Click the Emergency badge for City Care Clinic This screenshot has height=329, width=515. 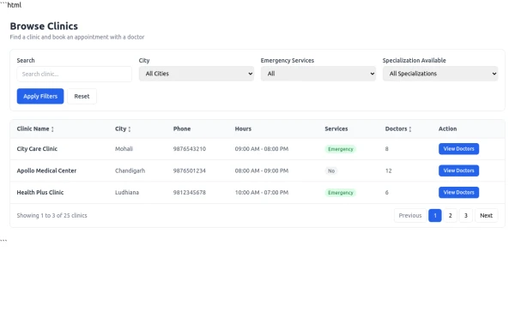click(341, 149)
